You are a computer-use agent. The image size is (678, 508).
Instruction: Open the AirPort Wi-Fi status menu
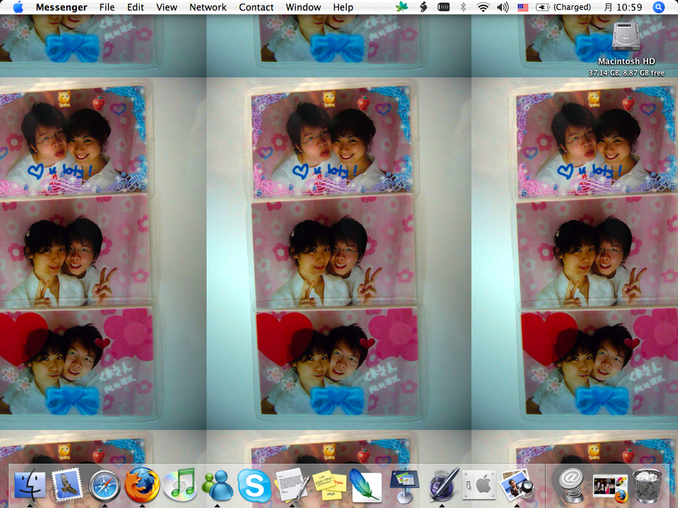483,7
